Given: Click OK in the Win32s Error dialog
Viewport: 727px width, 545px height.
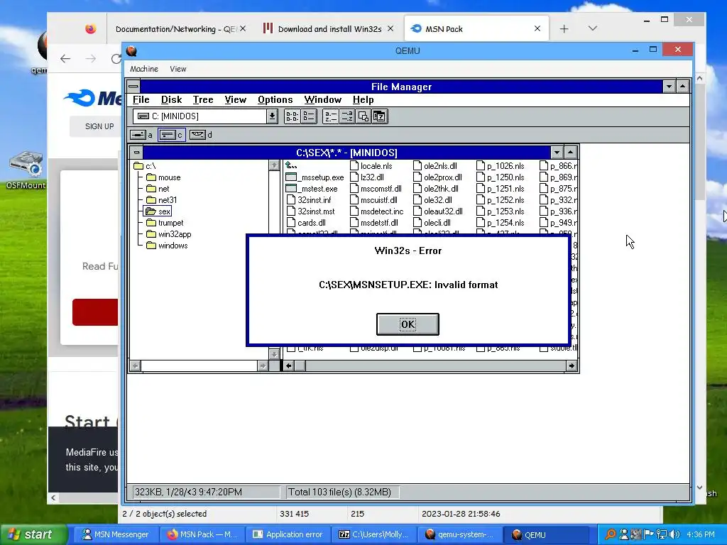Looking at the screenshot, I should [x=408, y=324].
